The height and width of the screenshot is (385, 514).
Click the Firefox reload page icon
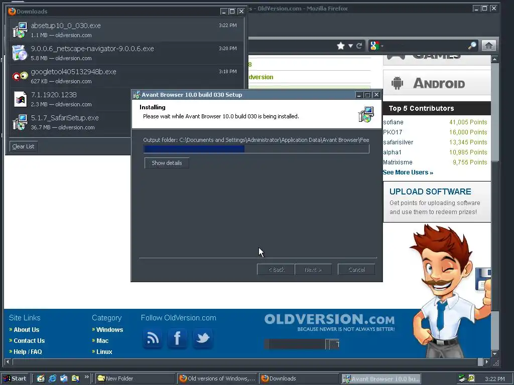coord(359,46)
